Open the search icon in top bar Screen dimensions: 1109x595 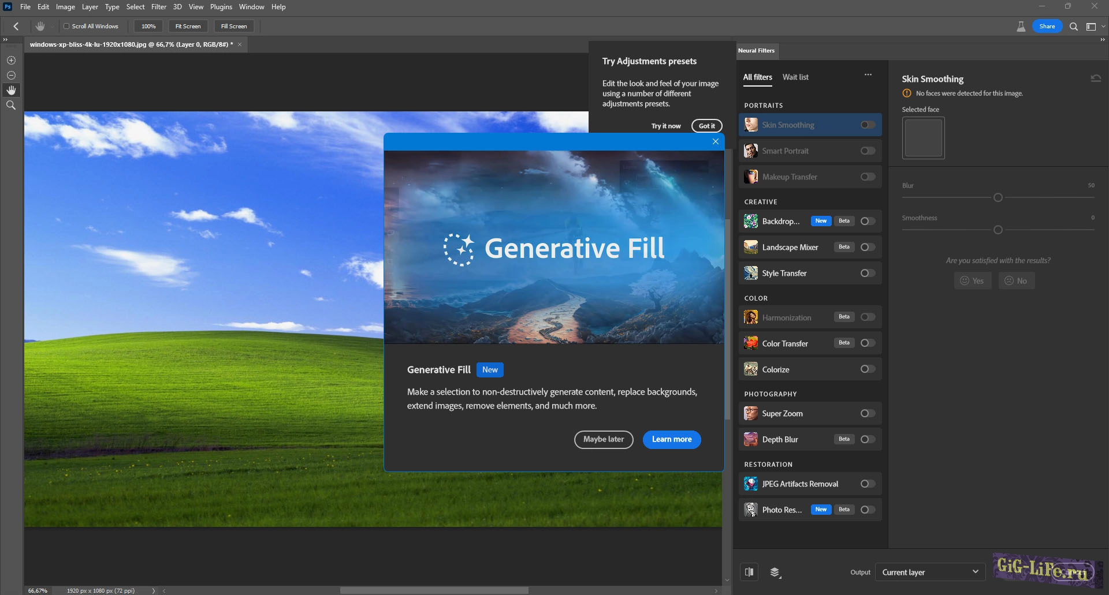pyautogui.click(x=1073, y=27)
